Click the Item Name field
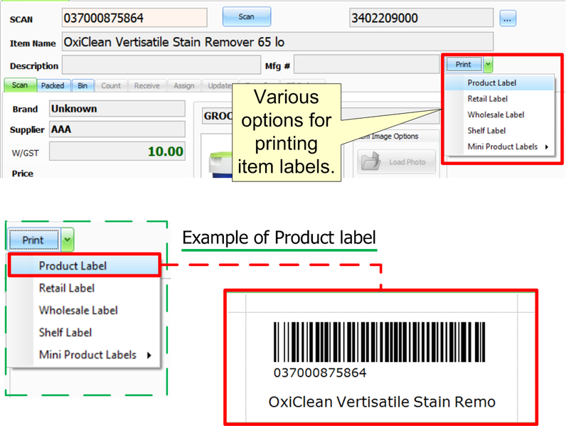 (x=277, y=41)
